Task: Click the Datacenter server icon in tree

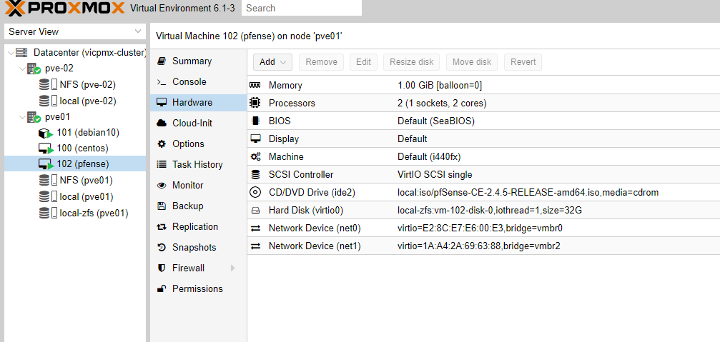Action: coord(21,53)
